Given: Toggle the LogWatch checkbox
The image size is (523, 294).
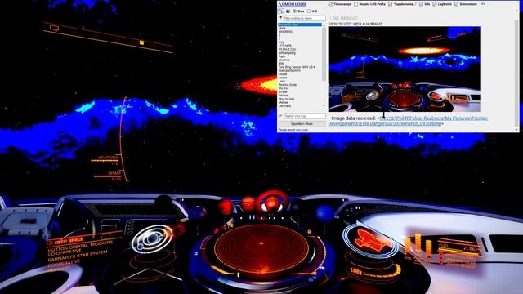Looking at the screenshot, I should point(435,4).
